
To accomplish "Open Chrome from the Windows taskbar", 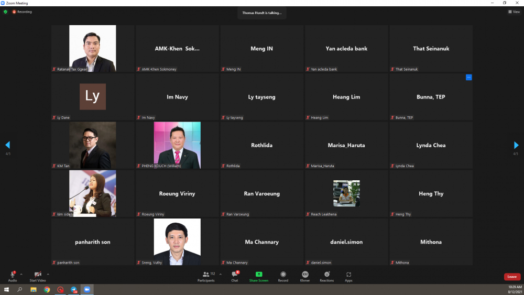I will [47, 289].
